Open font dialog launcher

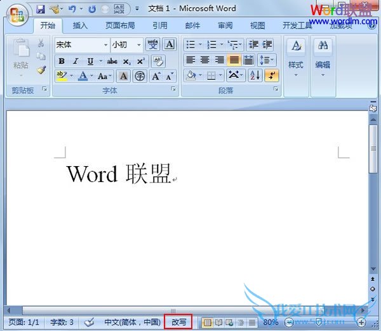[173, 89]
